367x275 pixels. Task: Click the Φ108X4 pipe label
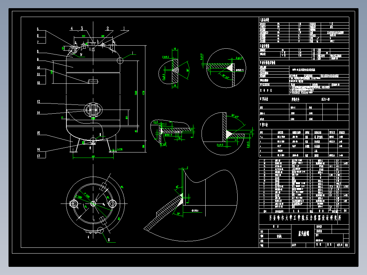tap(195, 211)
